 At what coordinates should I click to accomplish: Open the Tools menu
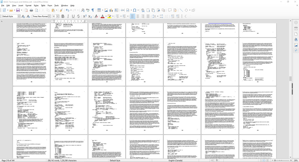pos(56,5)
